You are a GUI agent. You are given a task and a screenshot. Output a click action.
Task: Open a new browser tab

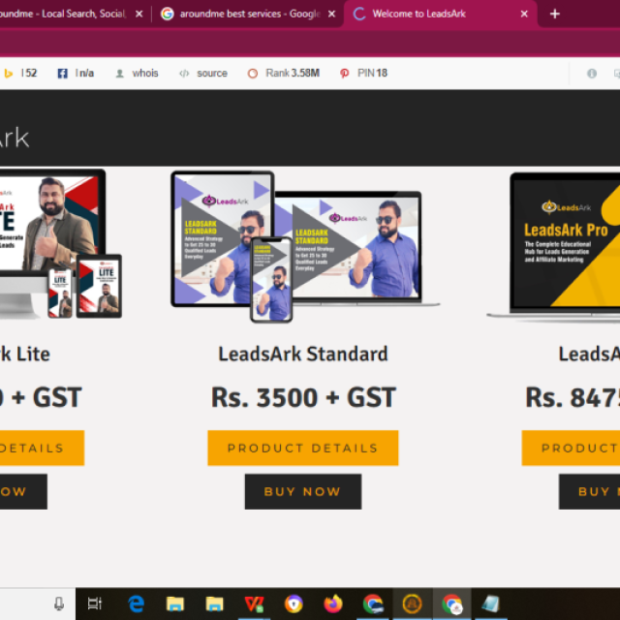pyautogui.click(x=555, y=14)
